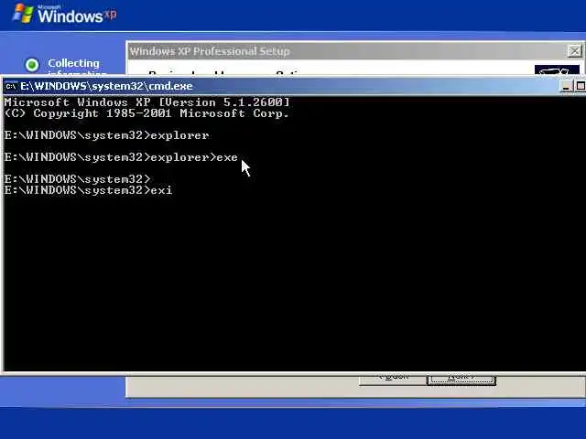Click the Back button in Setup dialog
The height and width of the screenshot is (439, 586).
point(393,380)
